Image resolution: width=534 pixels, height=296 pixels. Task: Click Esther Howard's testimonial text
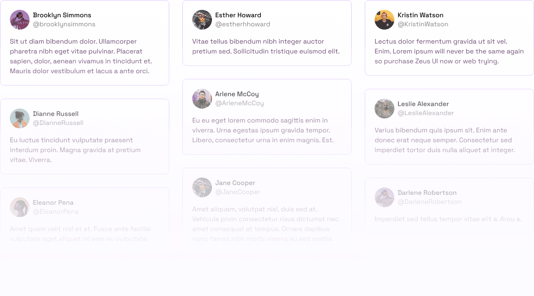click(266, 46)
